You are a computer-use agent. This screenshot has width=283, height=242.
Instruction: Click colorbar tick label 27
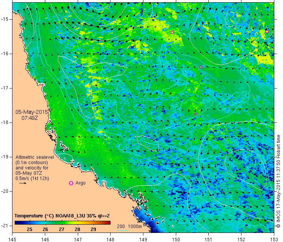tap(62, 230)
